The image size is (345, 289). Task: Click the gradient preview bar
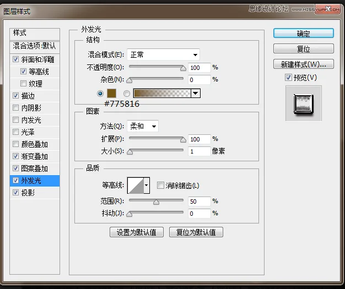click(x=162, y=94)
